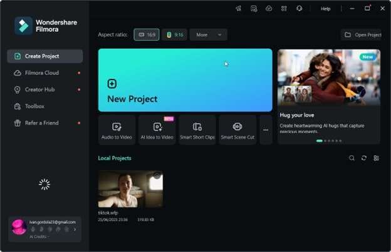Open Creator Hub in the sidebar
Image resolution: width=391 pixels, height=252 pixels.
tap(45, 89)
